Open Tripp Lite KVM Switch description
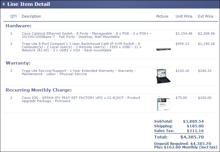The width and height of the screenshot is (220, 152). [x=81, y=47]
